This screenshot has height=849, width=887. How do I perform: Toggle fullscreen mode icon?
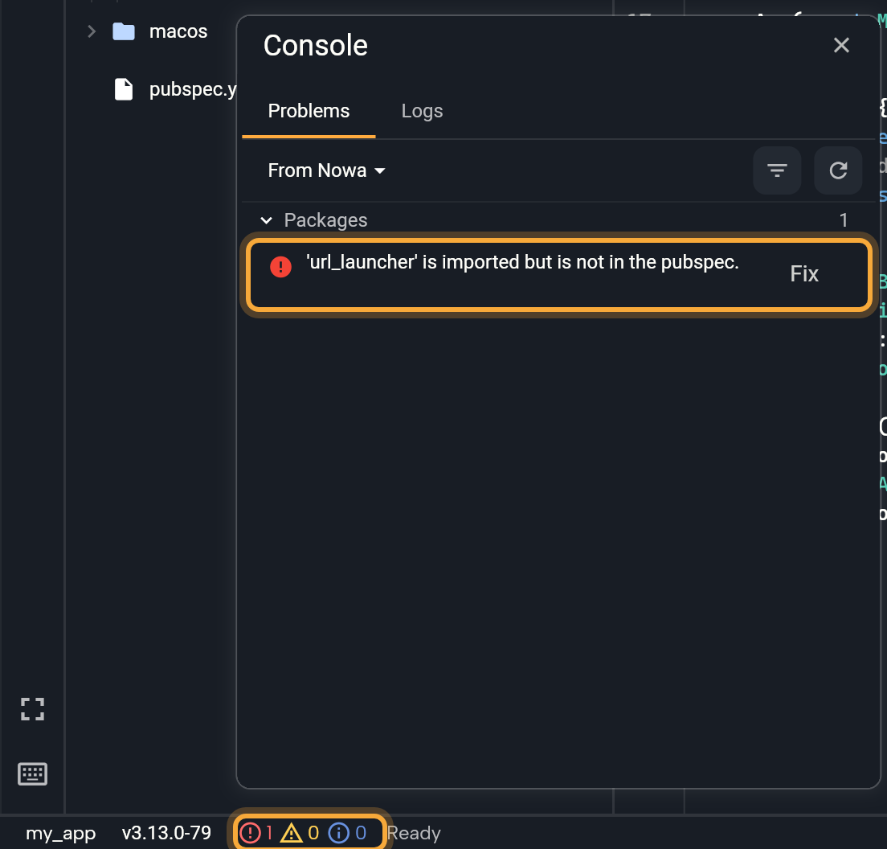point(32,708)
